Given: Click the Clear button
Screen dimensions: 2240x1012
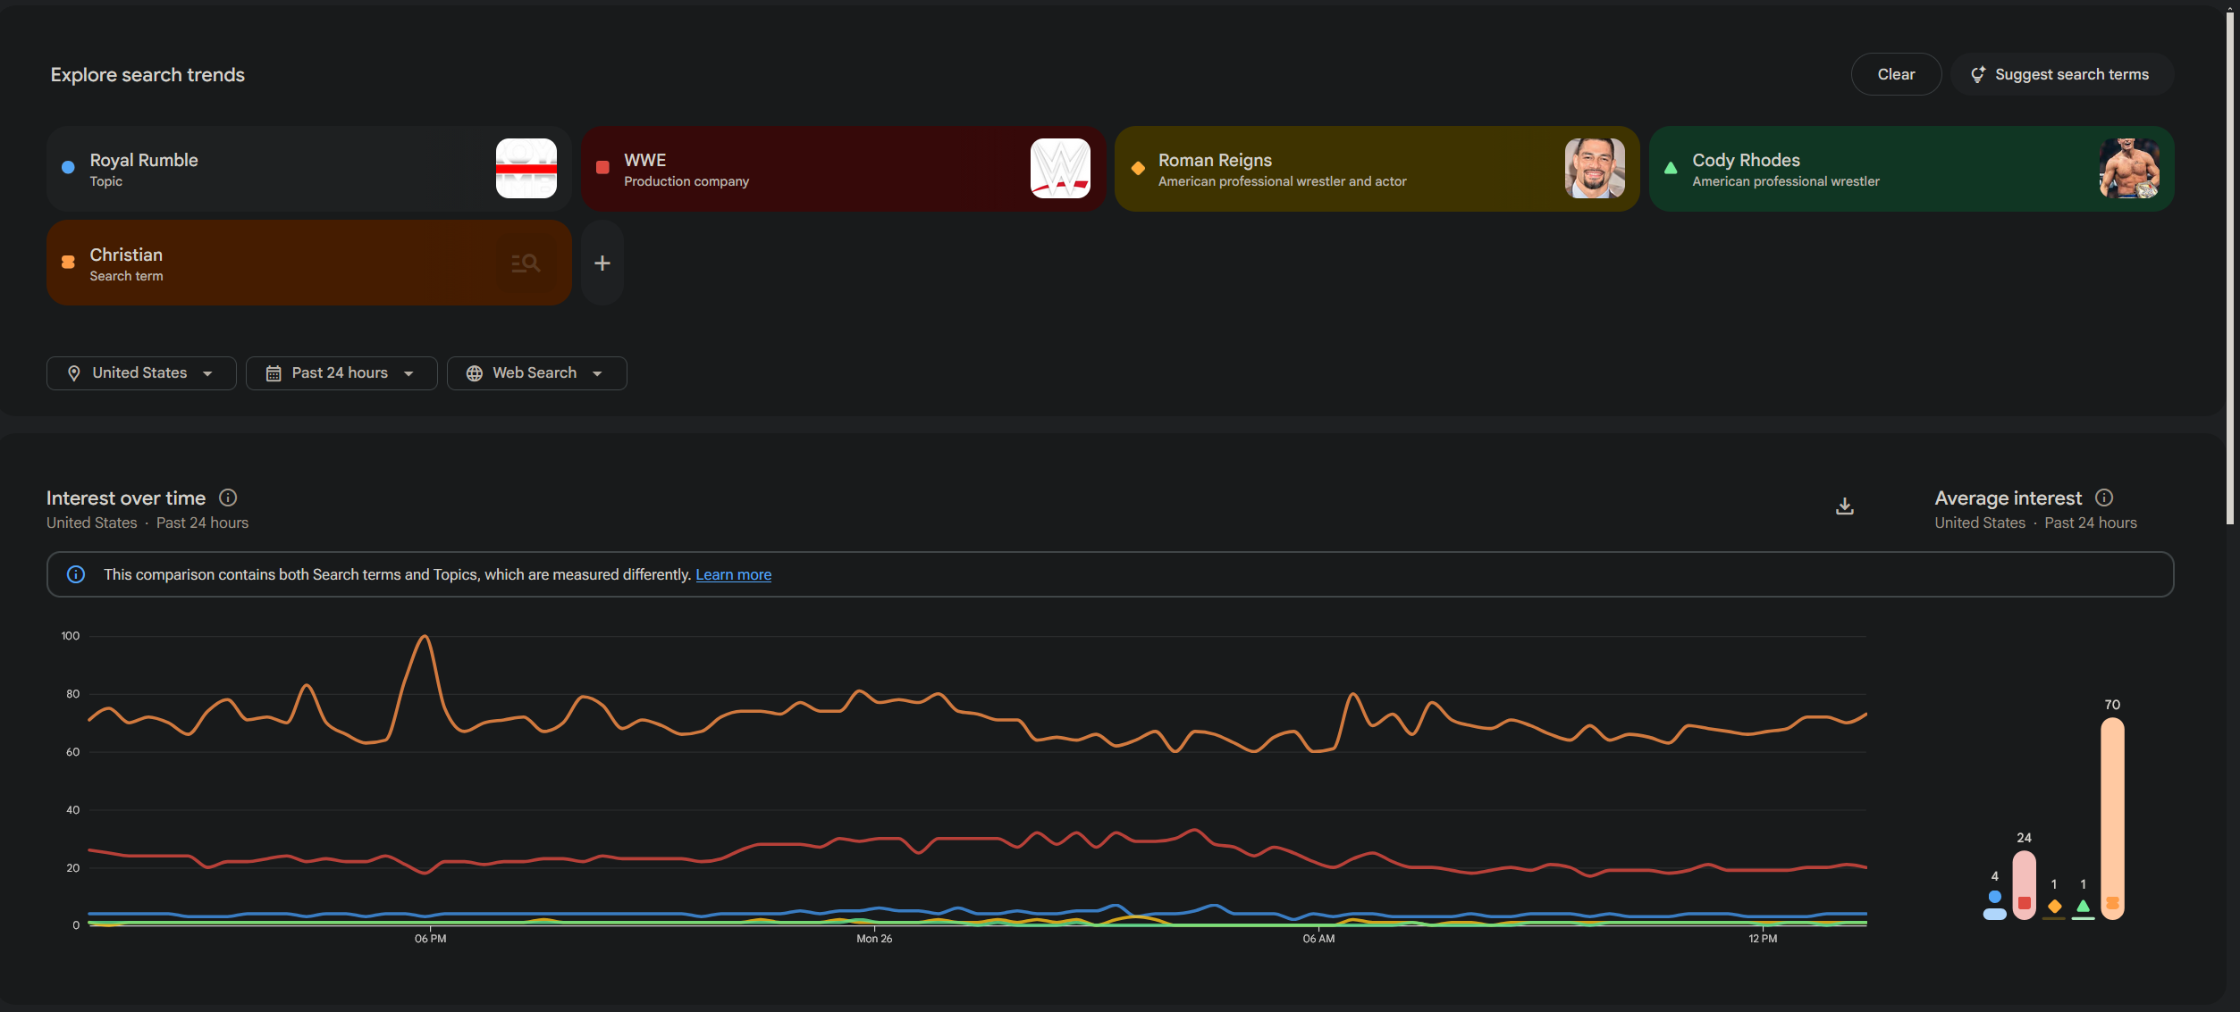Looking at the screenshot, I should click(x=1895, y=75).
